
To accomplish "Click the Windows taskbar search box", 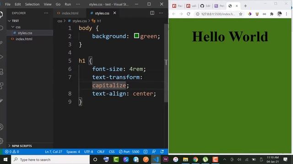I will 50,159.
